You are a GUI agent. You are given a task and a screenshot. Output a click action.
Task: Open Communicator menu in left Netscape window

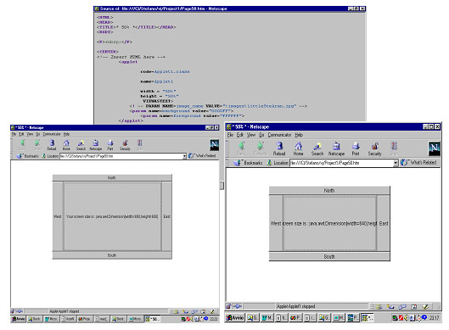point(52,134)
